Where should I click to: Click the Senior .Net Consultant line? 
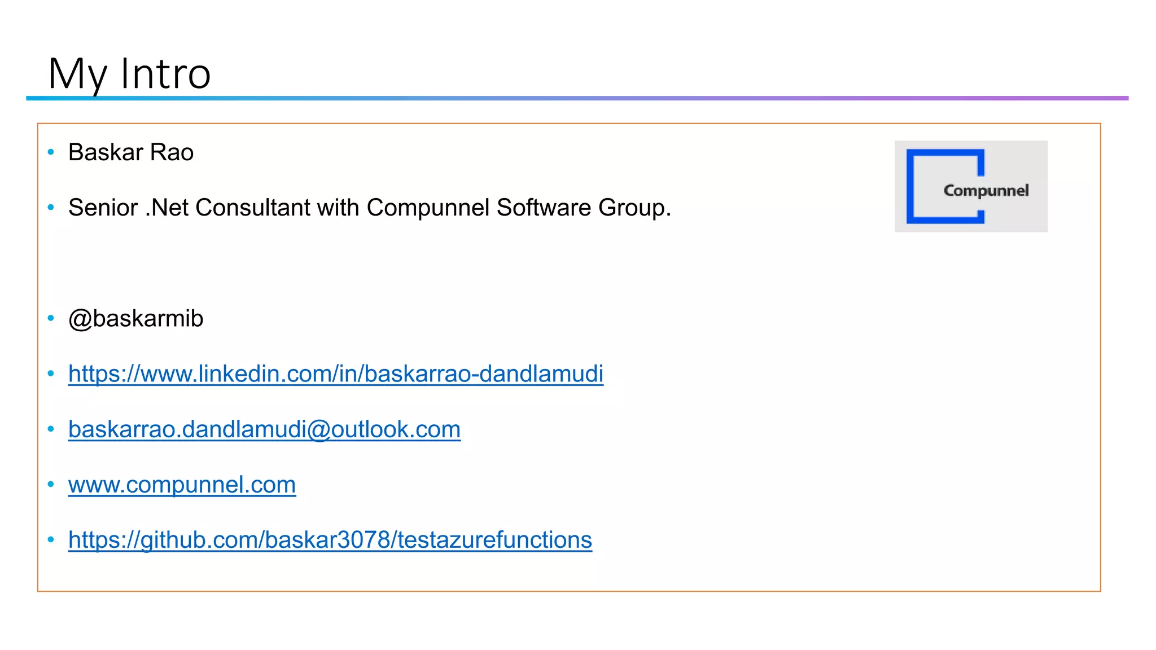[x=369, y=208]
